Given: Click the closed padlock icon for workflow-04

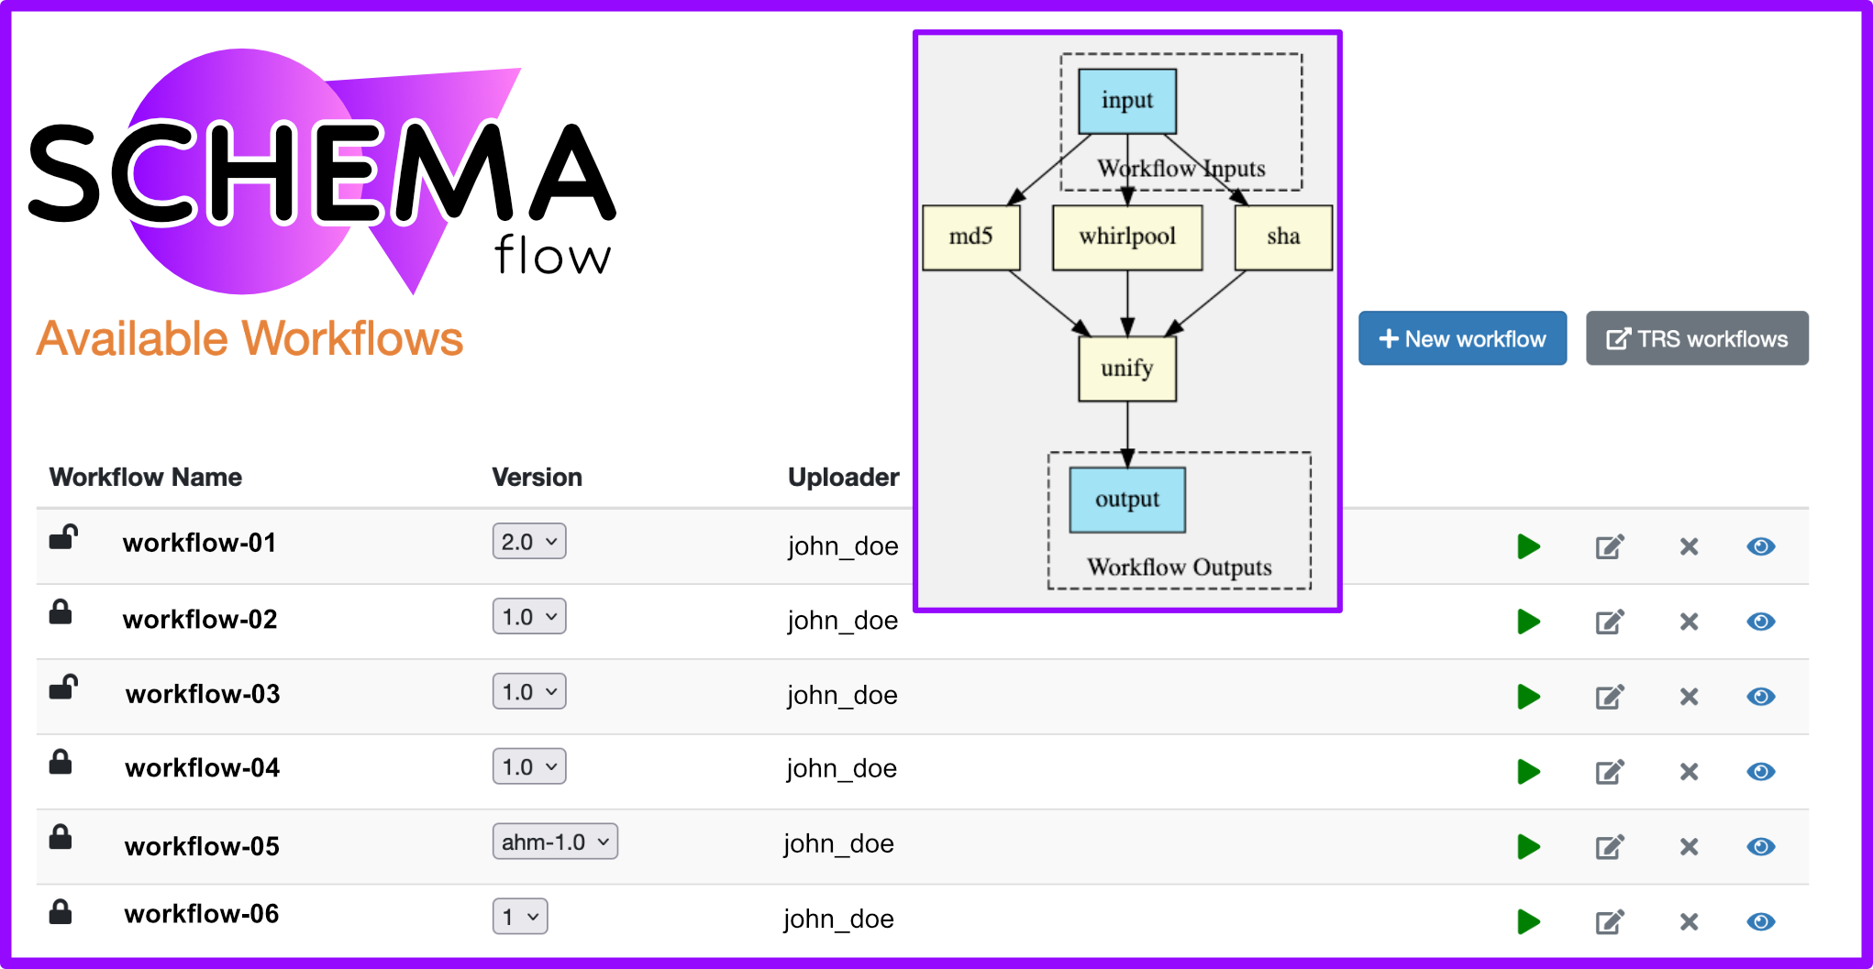Looking at the screenshot, I should click(x=61, y=762).
